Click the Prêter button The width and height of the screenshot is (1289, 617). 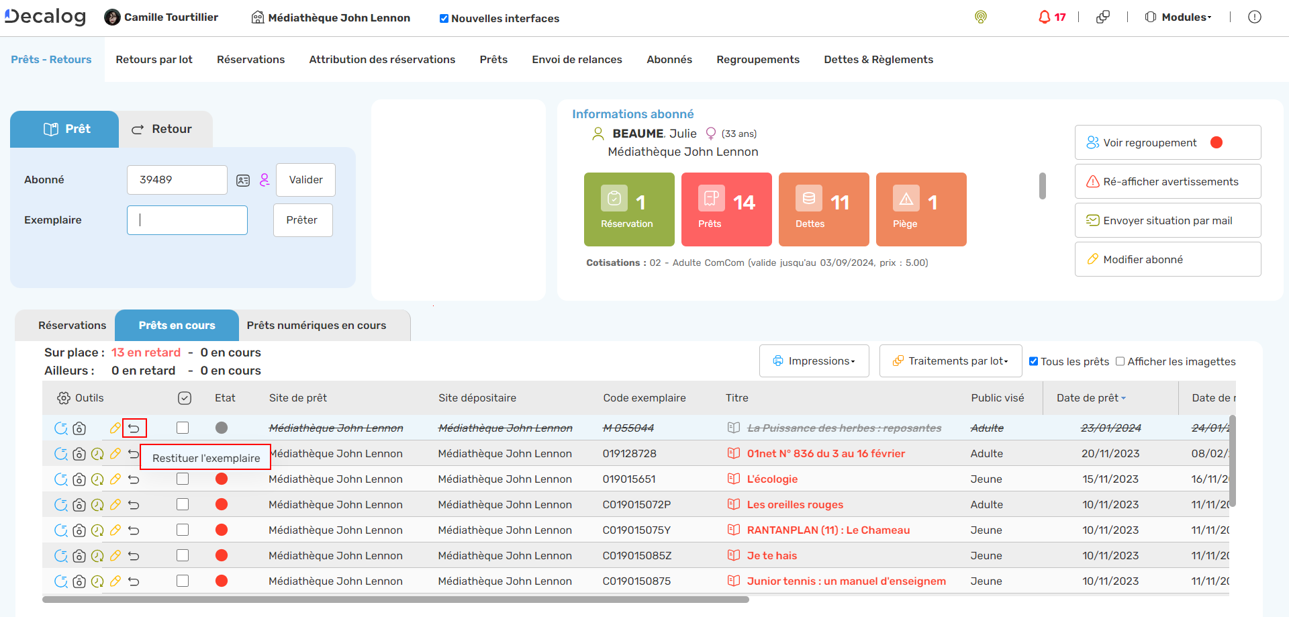click(x=302, y=220)
